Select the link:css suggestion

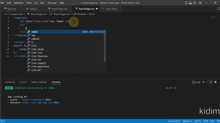pyautogui.click(x=65, y=53)
